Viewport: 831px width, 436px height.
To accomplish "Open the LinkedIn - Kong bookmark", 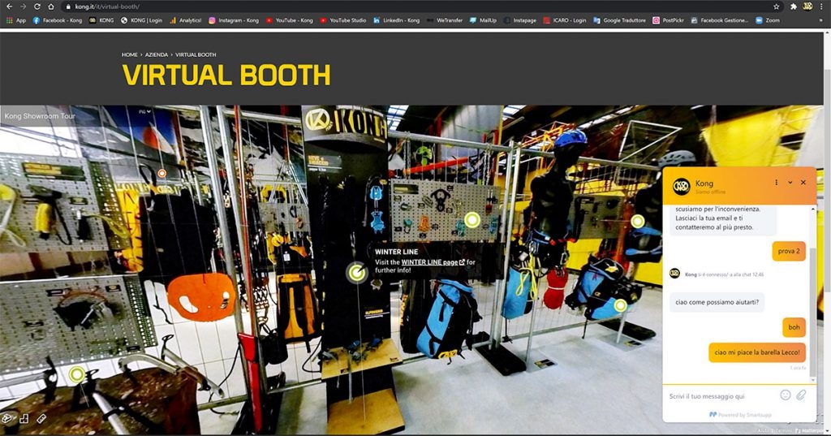I will click(x=396, y=20).
